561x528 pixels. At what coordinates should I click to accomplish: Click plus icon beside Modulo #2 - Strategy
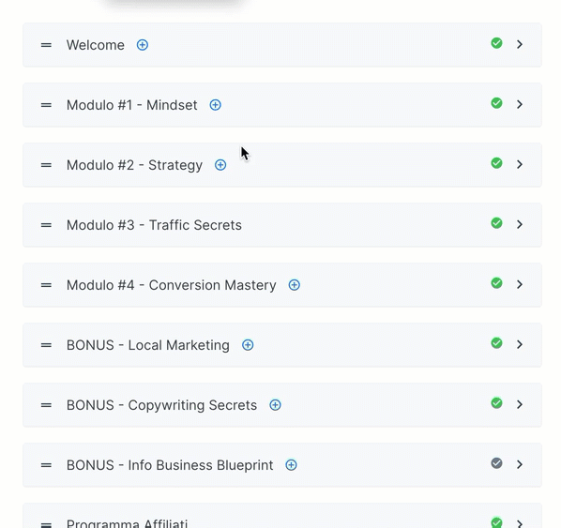(x=220, y=165)
